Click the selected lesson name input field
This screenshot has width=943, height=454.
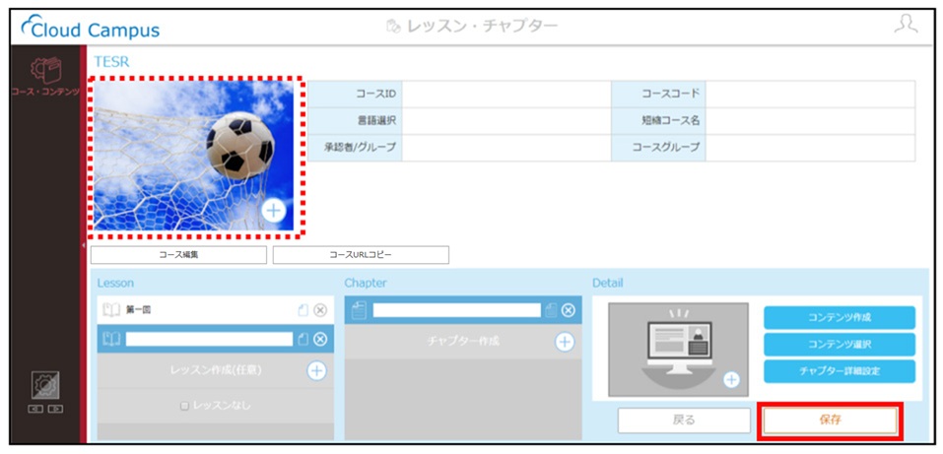pos(209,339)
